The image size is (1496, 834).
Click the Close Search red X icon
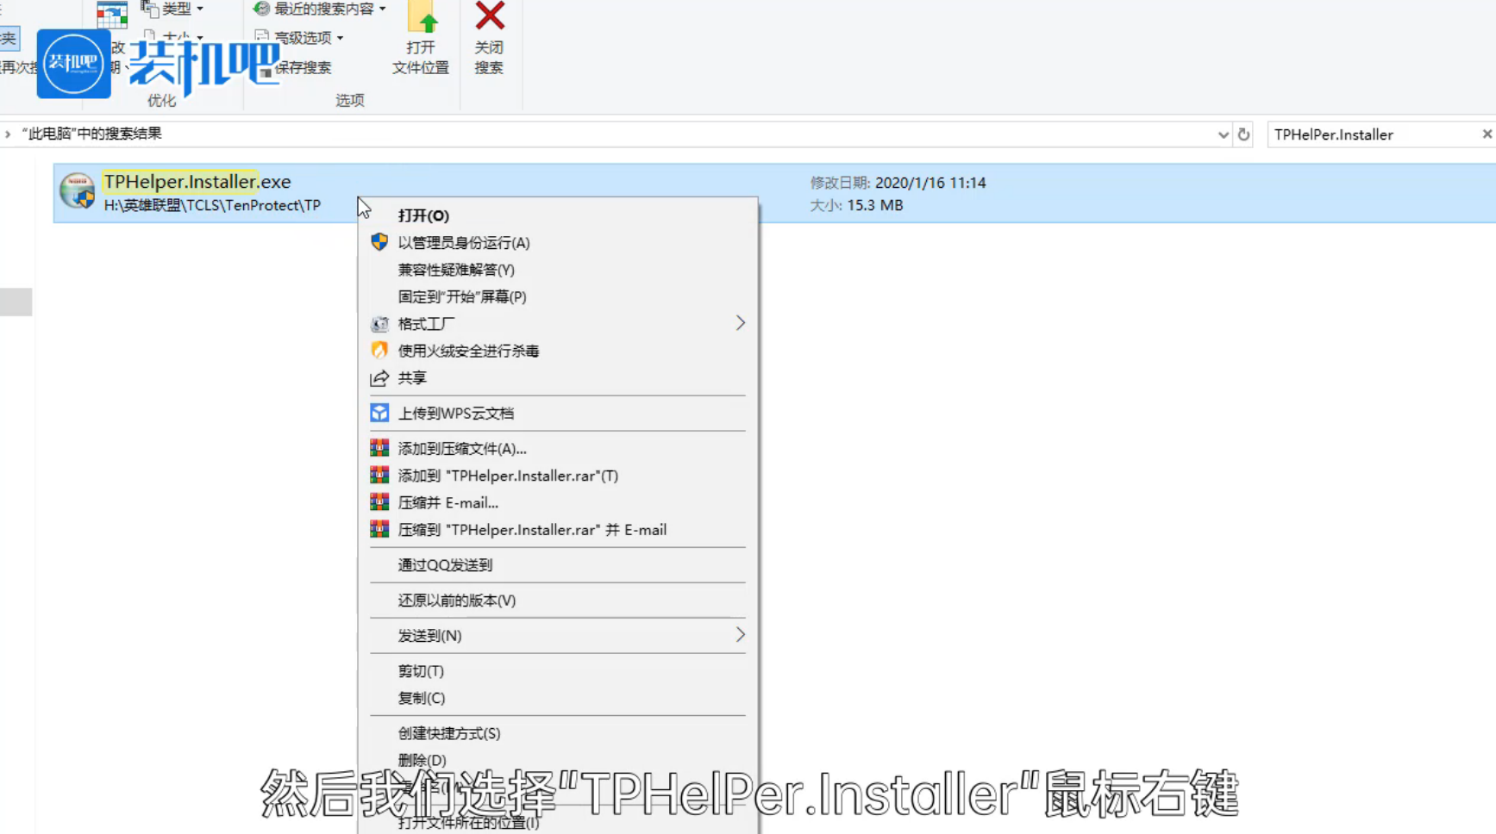(x=490, y=16)
